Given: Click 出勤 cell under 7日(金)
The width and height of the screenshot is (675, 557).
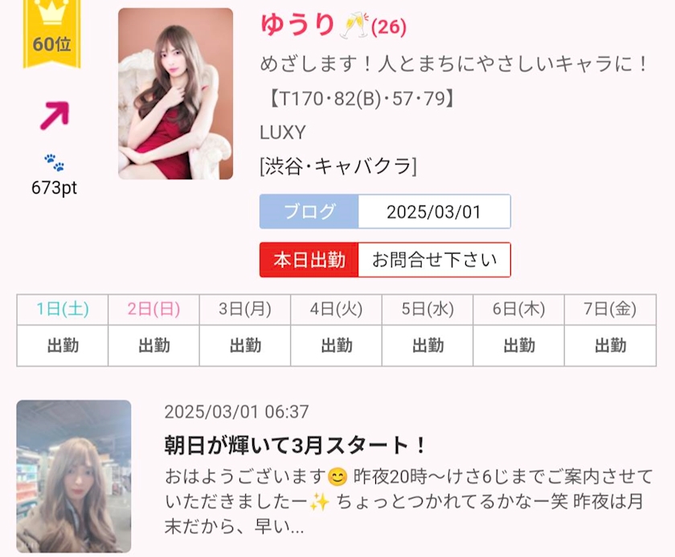Looking at the screenshot, I should point(611,346).
